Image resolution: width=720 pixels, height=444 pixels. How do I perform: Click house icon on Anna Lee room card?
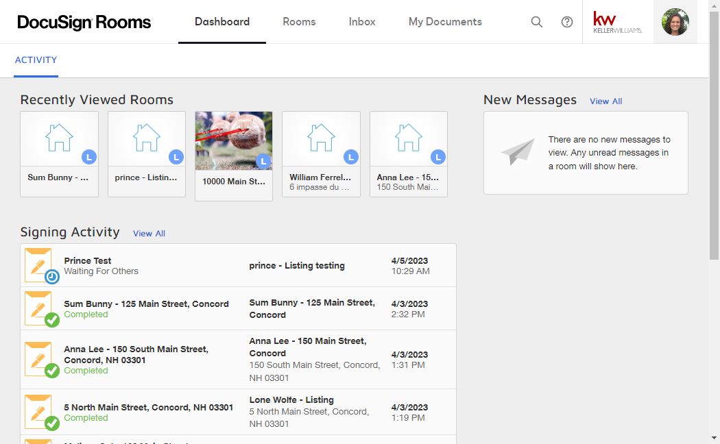pyautogui.click(x=408, y=138)
